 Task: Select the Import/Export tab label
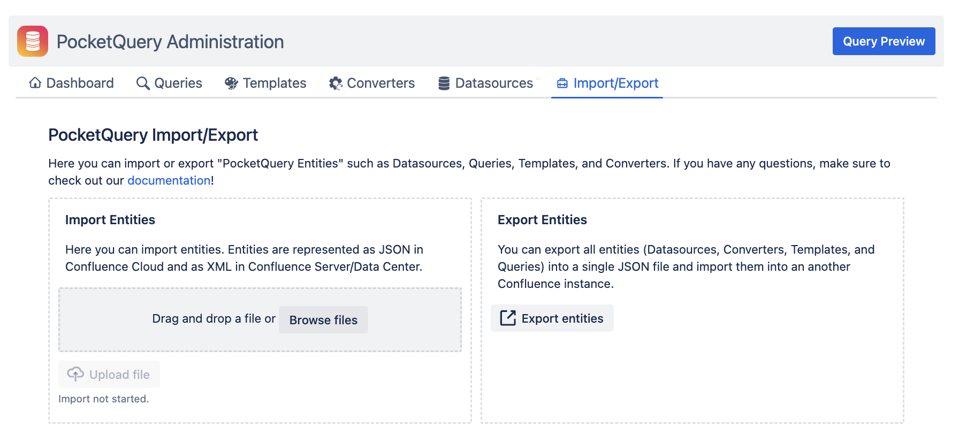(615, 83)
